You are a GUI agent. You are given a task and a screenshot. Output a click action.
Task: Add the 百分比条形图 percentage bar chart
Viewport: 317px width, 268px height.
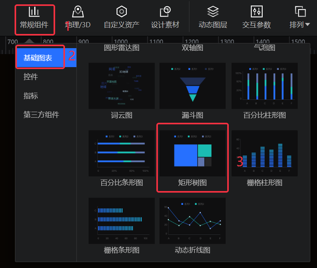(x=121, y=153)
